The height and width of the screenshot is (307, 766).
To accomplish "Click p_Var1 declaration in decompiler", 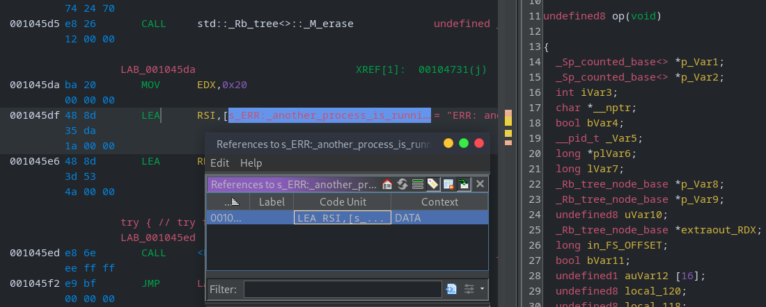I will coord(640,62).
